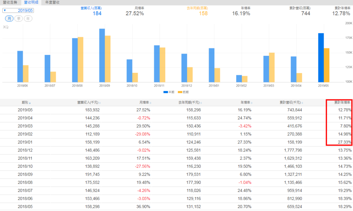Select the 營收明細 tab

pyautogui.click(x=31, y=2)
